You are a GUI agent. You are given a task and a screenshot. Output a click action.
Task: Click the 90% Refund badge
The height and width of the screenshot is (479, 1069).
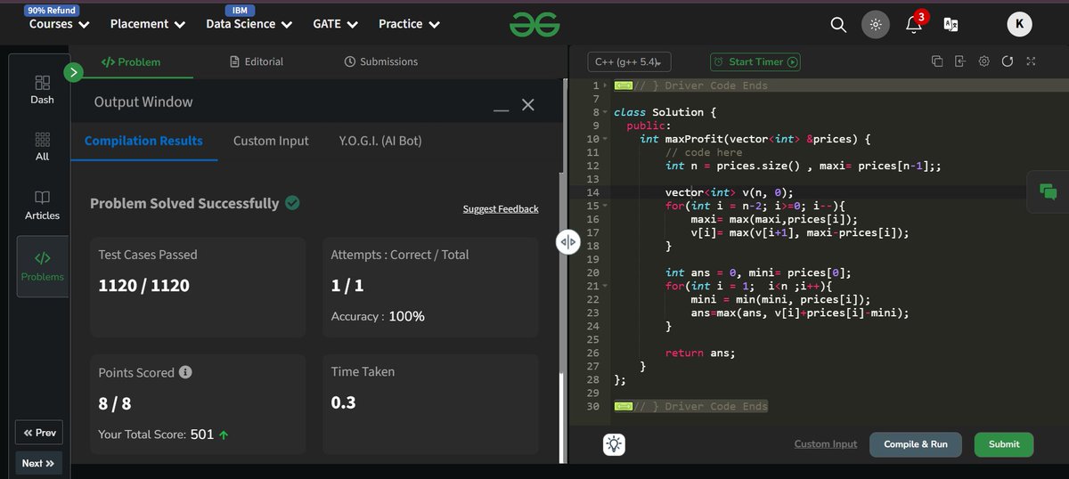pyautogui.click(x=50, y=10)
